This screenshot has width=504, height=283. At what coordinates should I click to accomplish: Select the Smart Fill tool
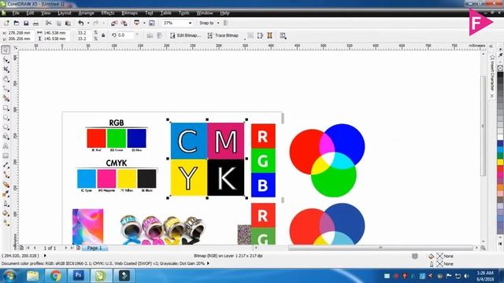[6, 98]
